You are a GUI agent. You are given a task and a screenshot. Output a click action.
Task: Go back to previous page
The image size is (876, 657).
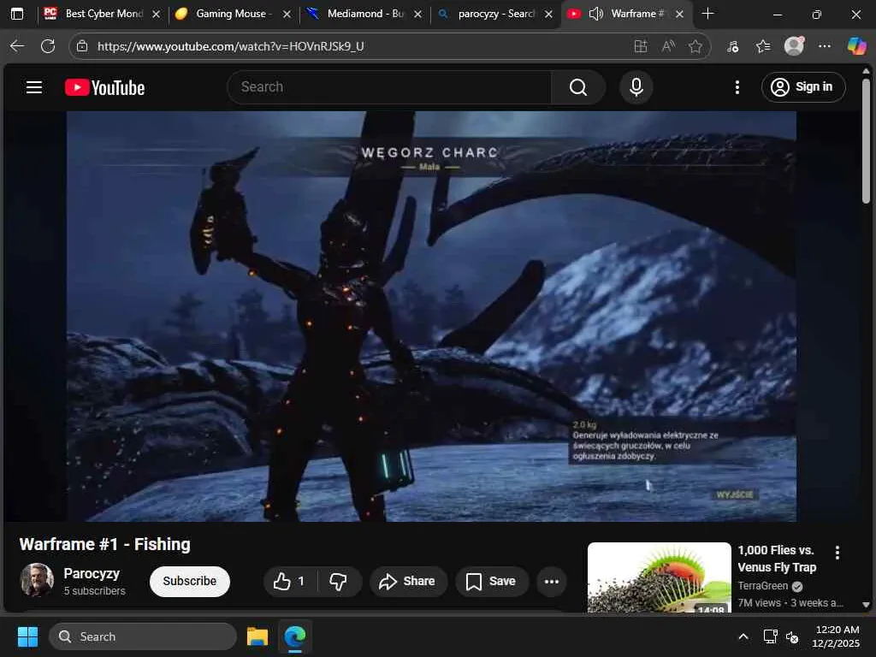click(x=17, y=46)
